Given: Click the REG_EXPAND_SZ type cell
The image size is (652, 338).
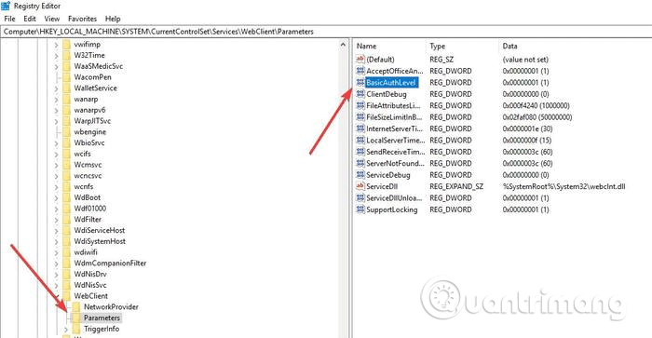Looking at the screenshot, I should click(x=456, y=186).
